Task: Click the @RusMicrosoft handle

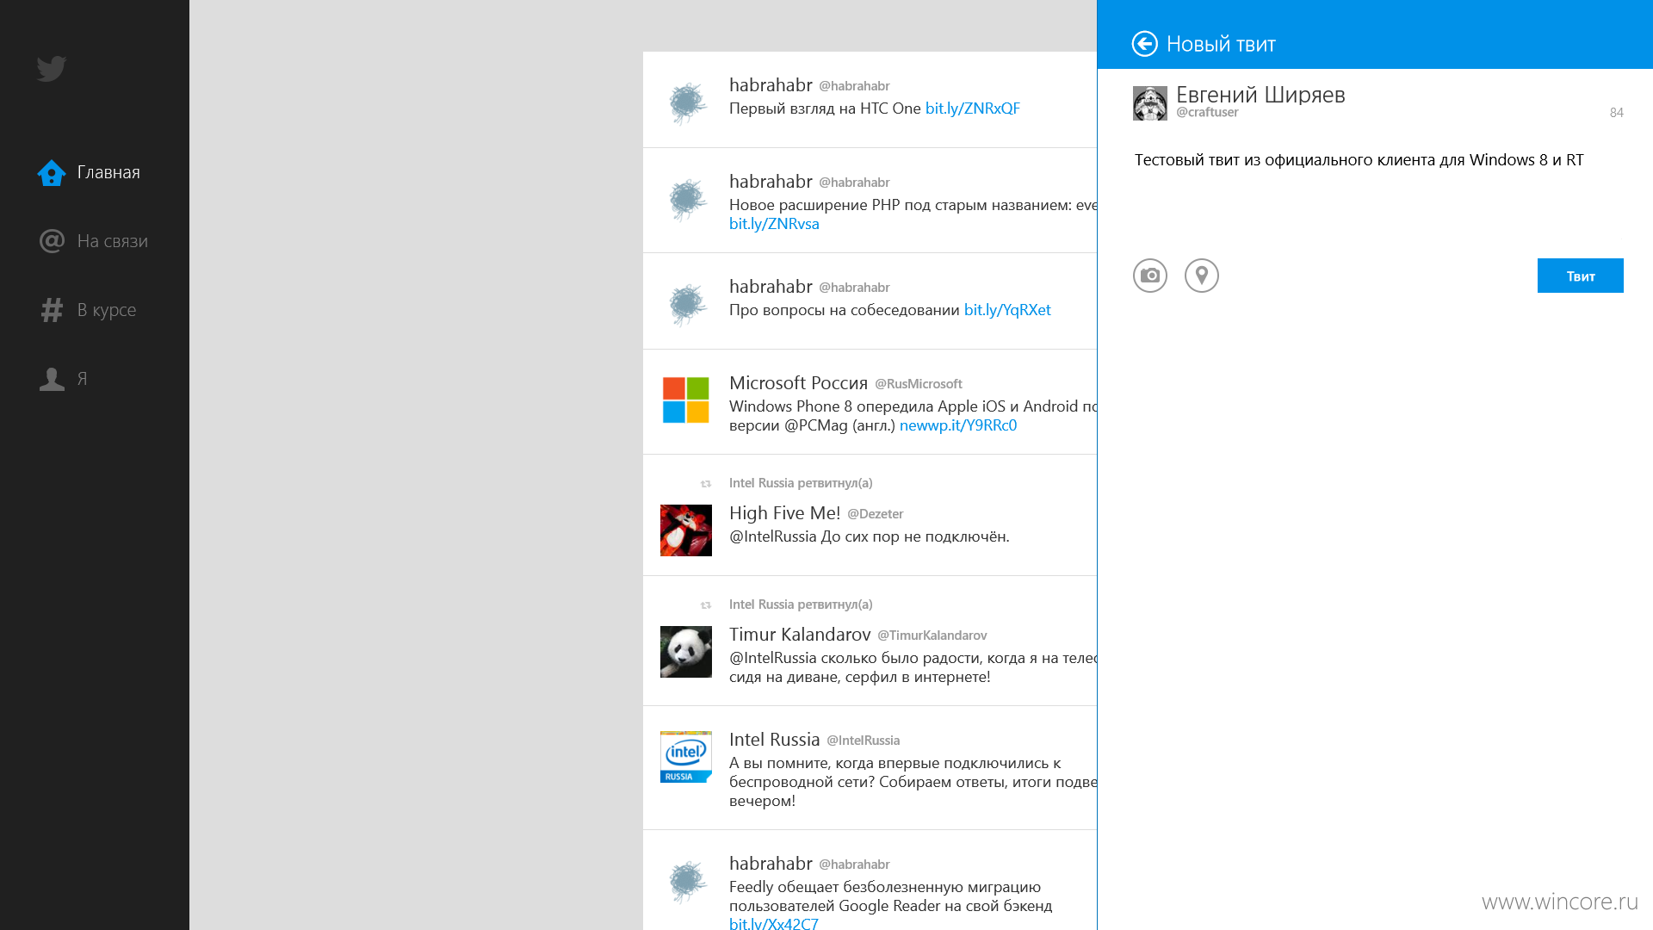Action: click(x=919, y=384)
